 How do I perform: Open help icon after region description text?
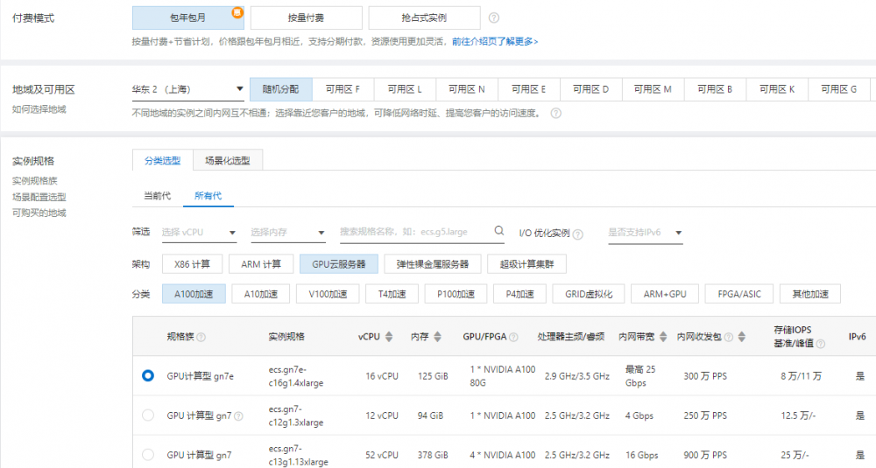(x=556, y=113)
